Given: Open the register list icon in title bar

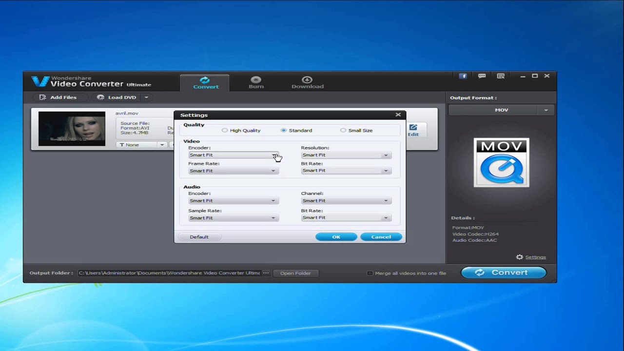Looking at the screenshot, I should point(501,76).
